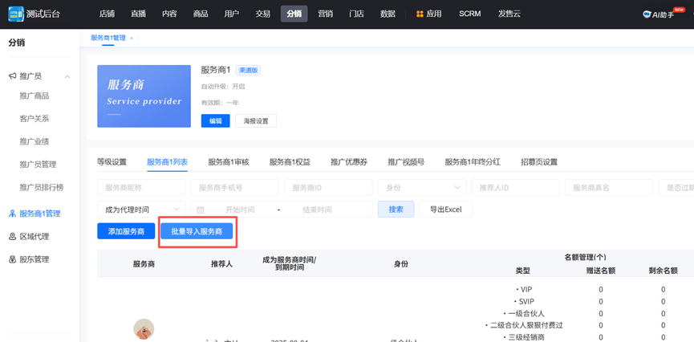Close the 服务商1管理 page tab
This screenshot has height=342, width=694.
pos(132,38)
